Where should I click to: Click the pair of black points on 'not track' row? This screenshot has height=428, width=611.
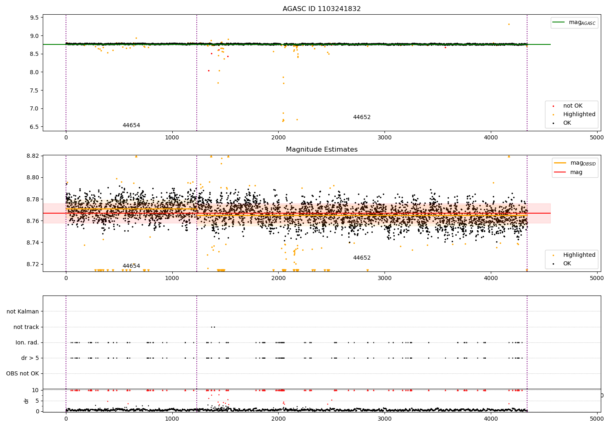pos(213,327)
